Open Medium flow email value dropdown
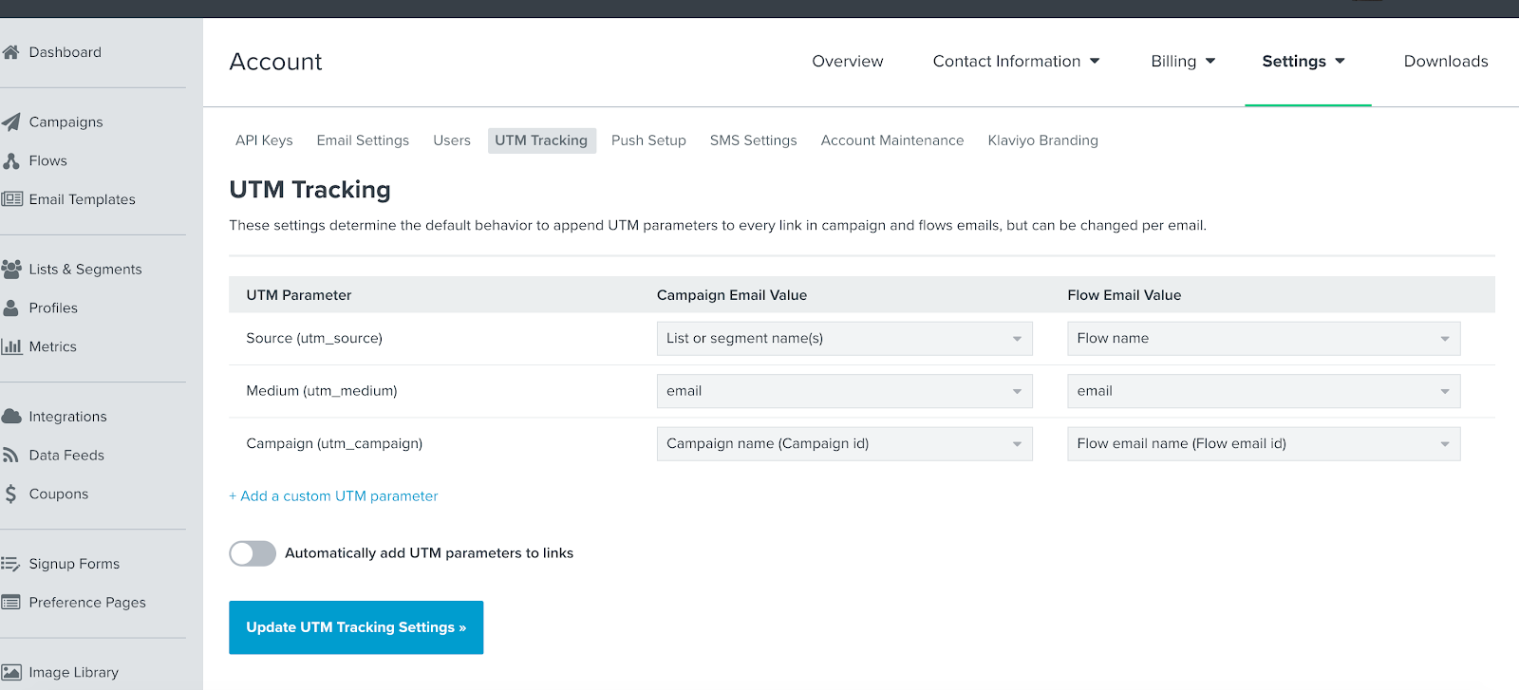 pyautogui.click(x=1263, y=391)
